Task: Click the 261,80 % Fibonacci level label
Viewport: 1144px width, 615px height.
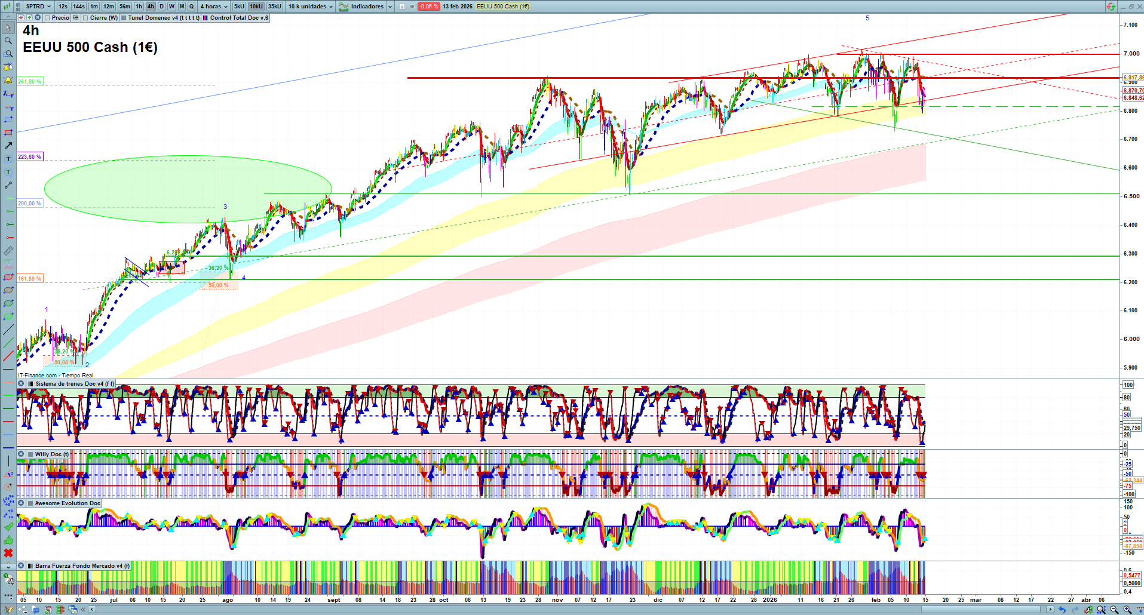Action: click(30, 82)
